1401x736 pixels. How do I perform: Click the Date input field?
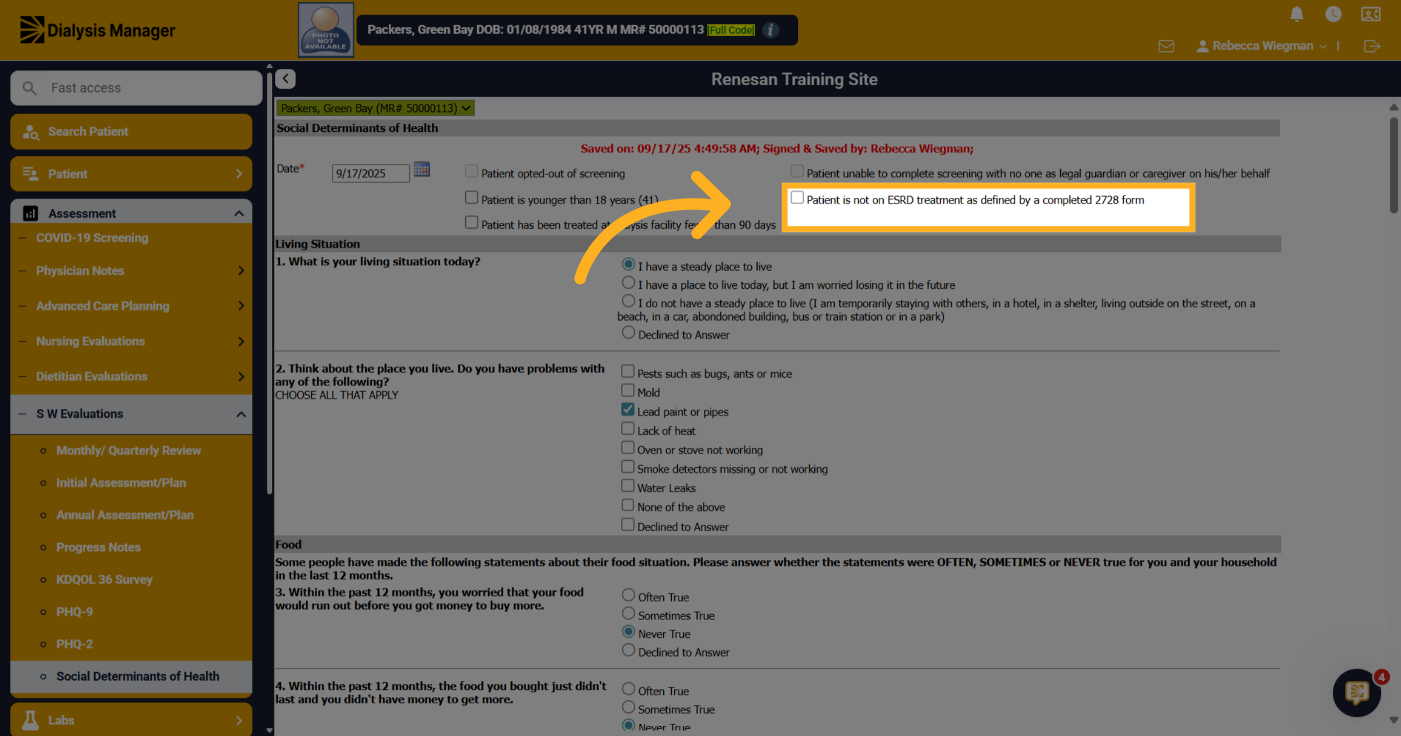coord(371,173)
